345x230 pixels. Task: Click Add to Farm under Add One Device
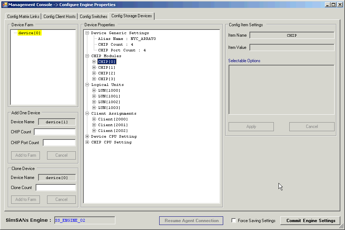pos(26,155)
